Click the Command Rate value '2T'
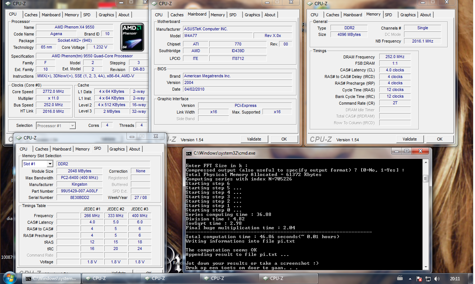 (x=395, y=103)
